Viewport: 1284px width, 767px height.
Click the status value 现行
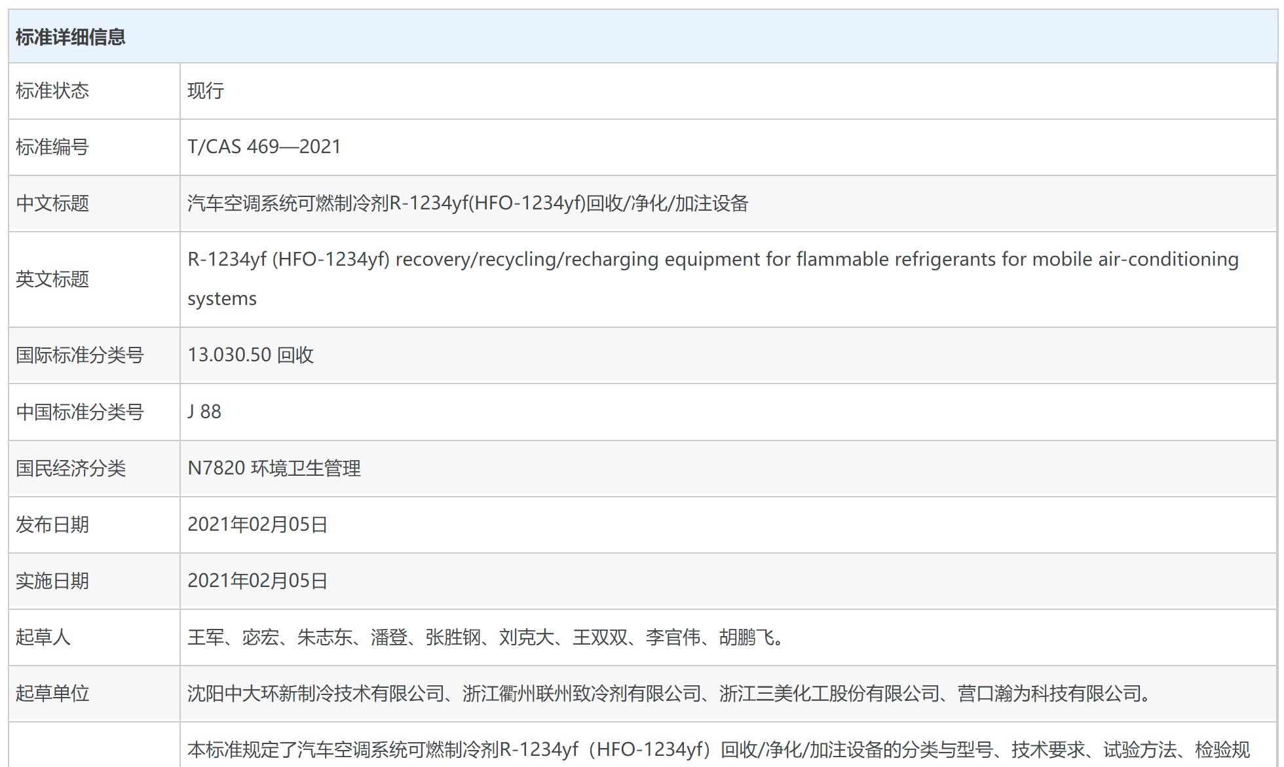tap(206, 91)
